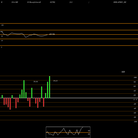The height and width of the screenshot is (138, 138).
Task: Click the -20 label on MR axis
Action: point(135,104)
